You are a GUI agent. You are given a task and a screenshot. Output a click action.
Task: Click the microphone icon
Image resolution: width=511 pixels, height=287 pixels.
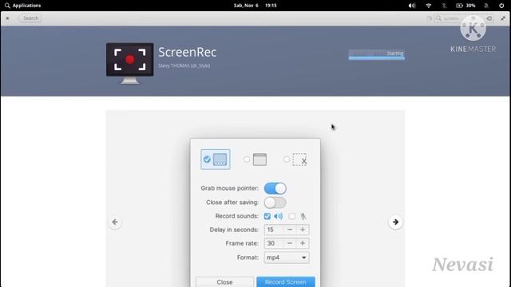[x=303, y=216]
